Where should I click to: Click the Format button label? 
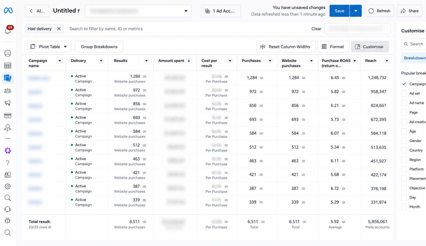pos(337,47)
